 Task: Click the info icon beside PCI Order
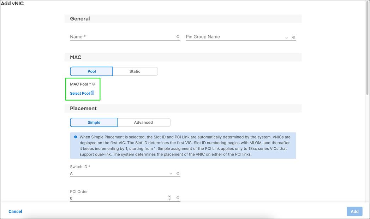tap(178, 198)
